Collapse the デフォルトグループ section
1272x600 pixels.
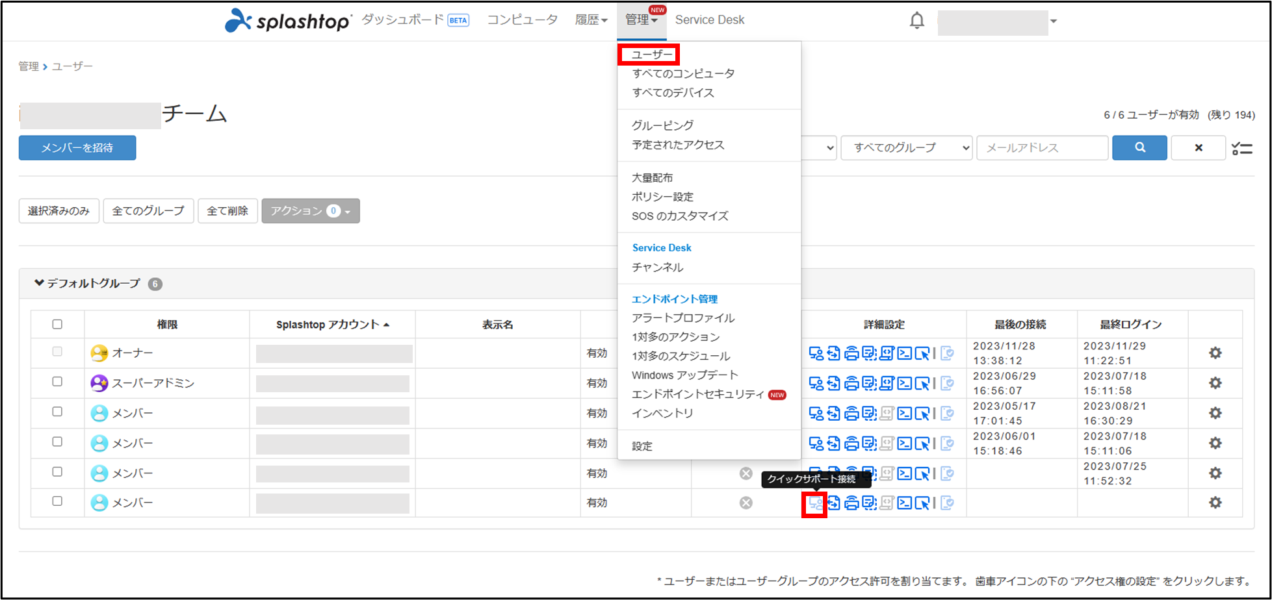[x=38, y=283]
